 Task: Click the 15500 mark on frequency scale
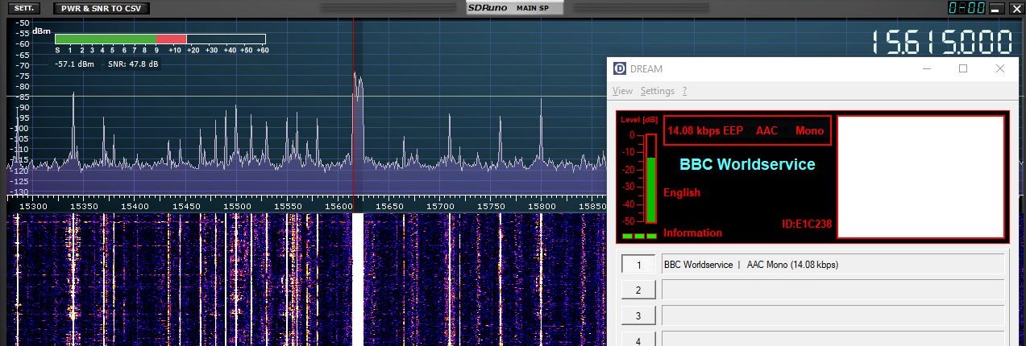coord(236,207)
